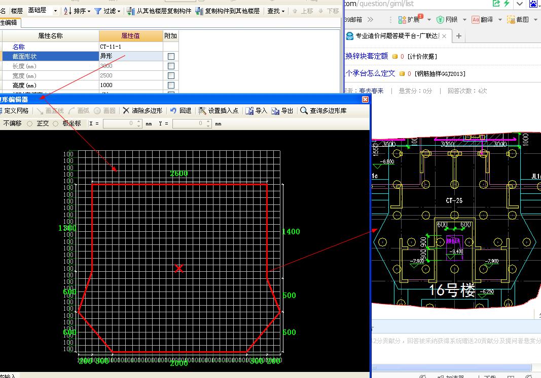Click the 不偏移 option label
The image size is (541, 378).
(x=12, y=123)
